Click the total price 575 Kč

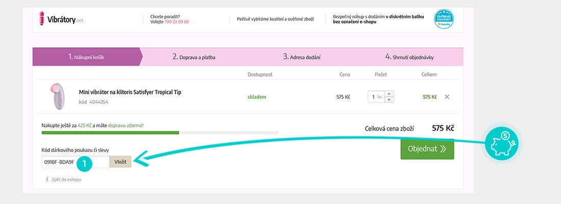coord(443,128)
